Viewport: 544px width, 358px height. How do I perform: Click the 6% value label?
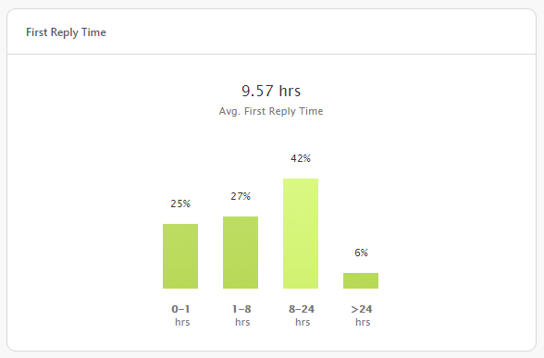pos(361,253)
